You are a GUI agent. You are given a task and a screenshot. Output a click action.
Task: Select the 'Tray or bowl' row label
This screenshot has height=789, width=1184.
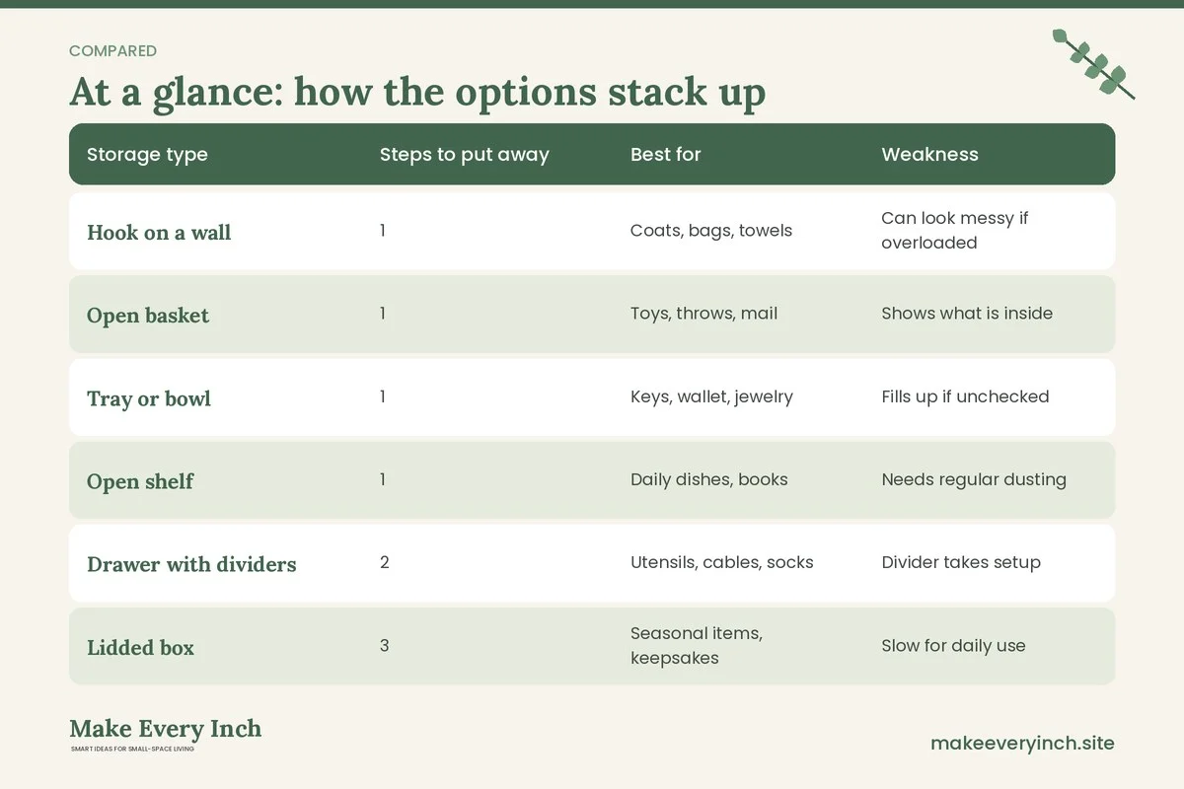(x=149, y=398)
